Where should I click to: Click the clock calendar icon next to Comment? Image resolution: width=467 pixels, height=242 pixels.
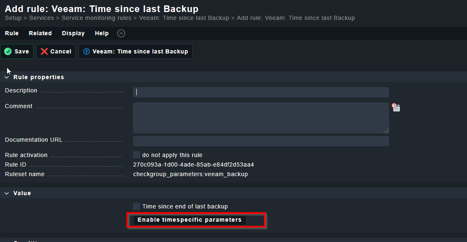click(x=396, y=107)
